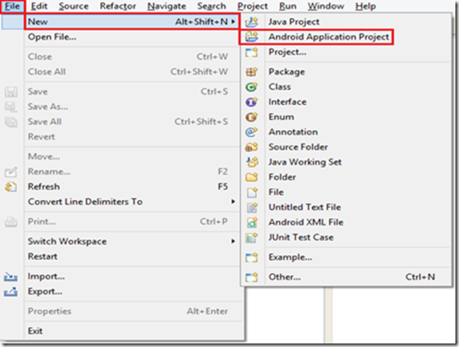The image size is (459, 347).
Task: Click the Android Application Project icon
Action: click(x=252, y=36)
